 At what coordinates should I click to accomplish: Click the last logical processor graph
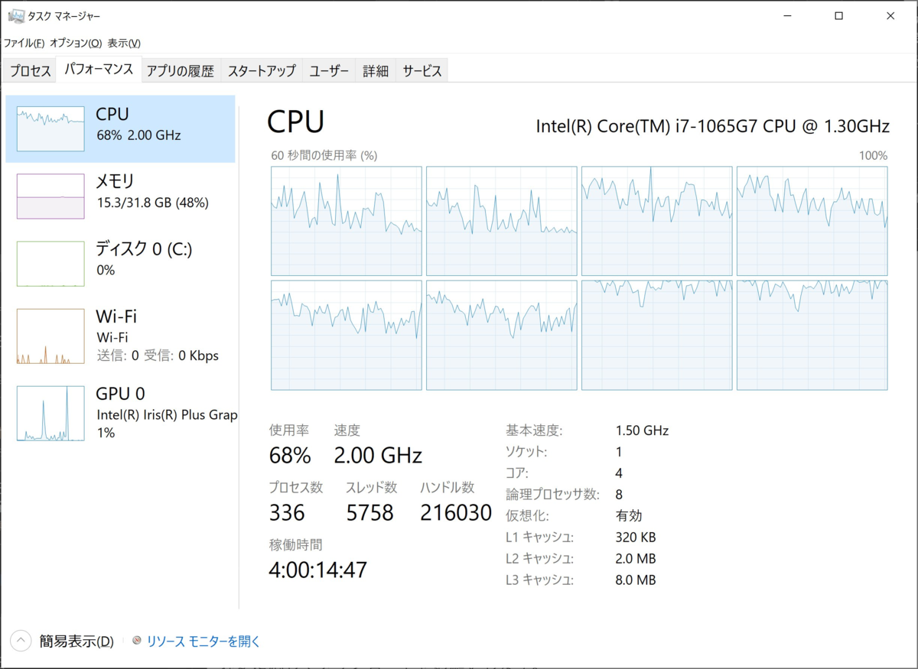click(x=812, y=335)
